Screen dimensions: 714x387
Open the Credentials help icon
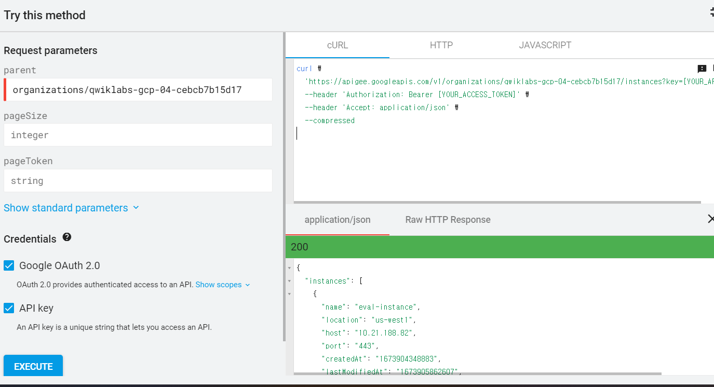click(66, 237)
